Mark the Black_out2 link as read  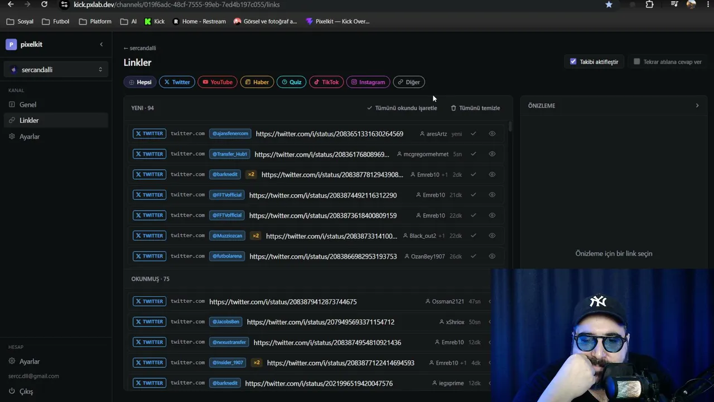click(x=474, y=236)
